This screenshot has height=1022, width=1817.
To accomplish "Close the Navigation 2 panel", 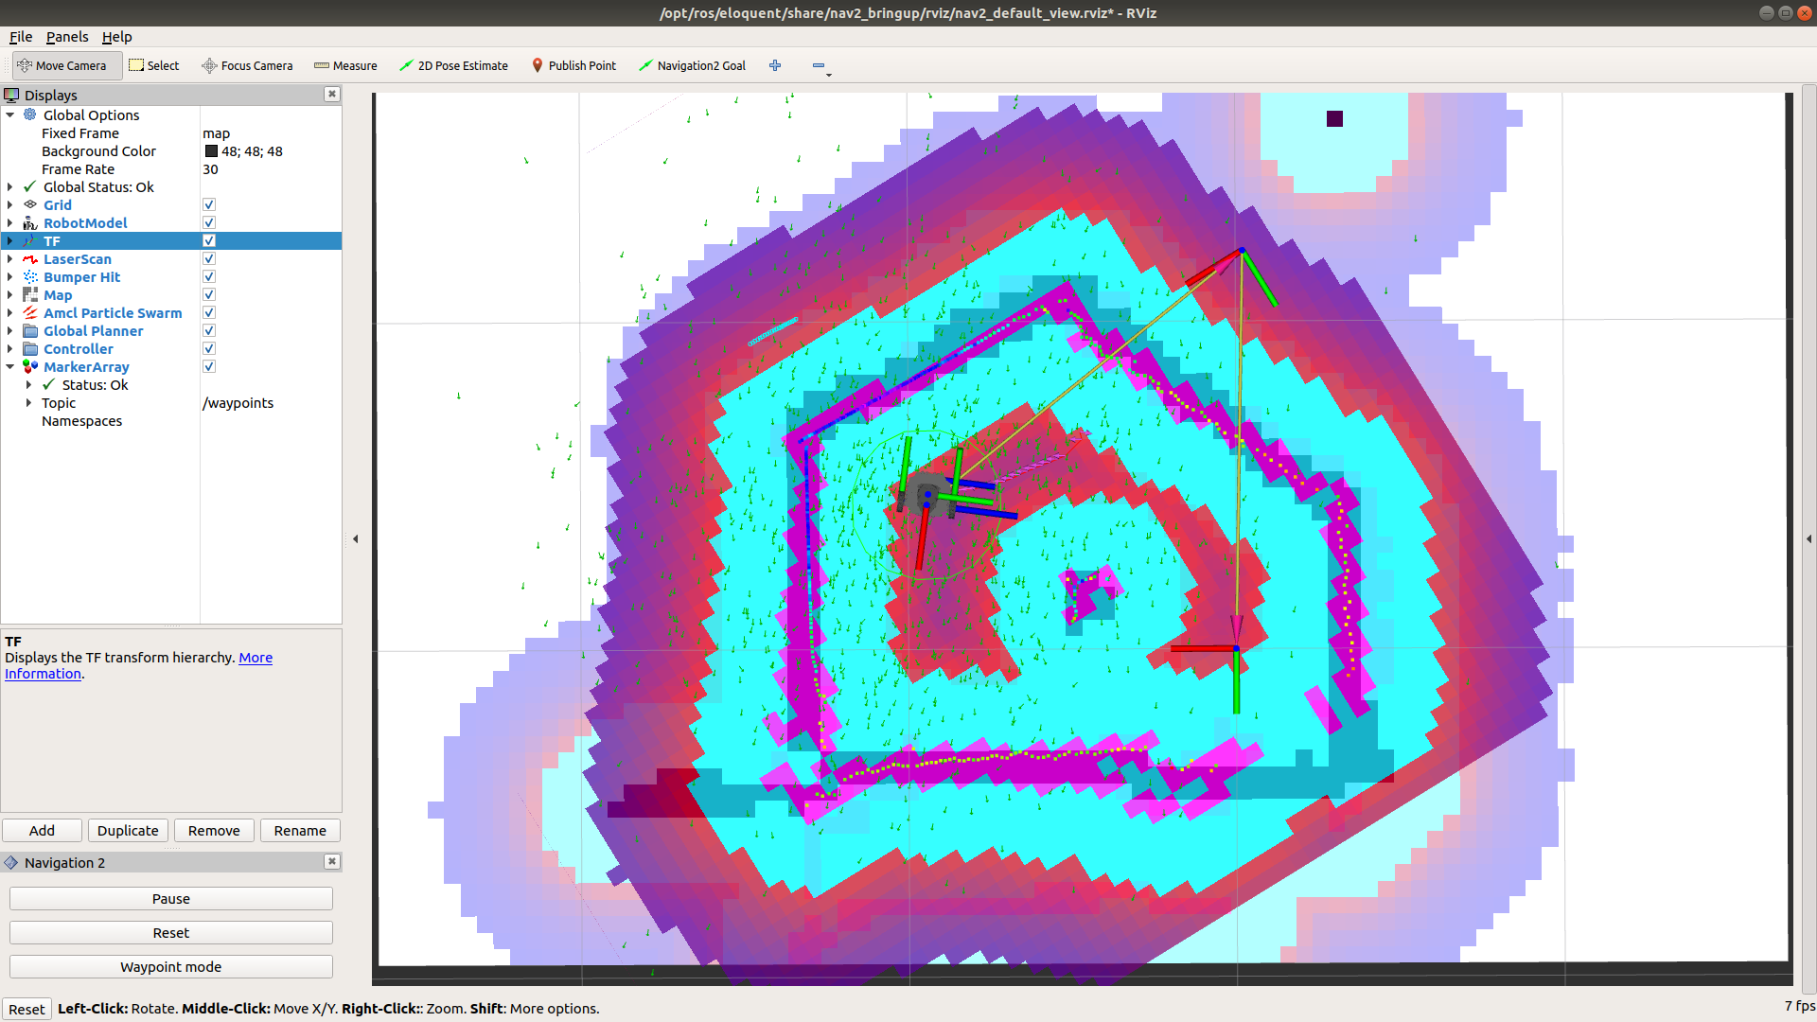I will tap(332, 861).
